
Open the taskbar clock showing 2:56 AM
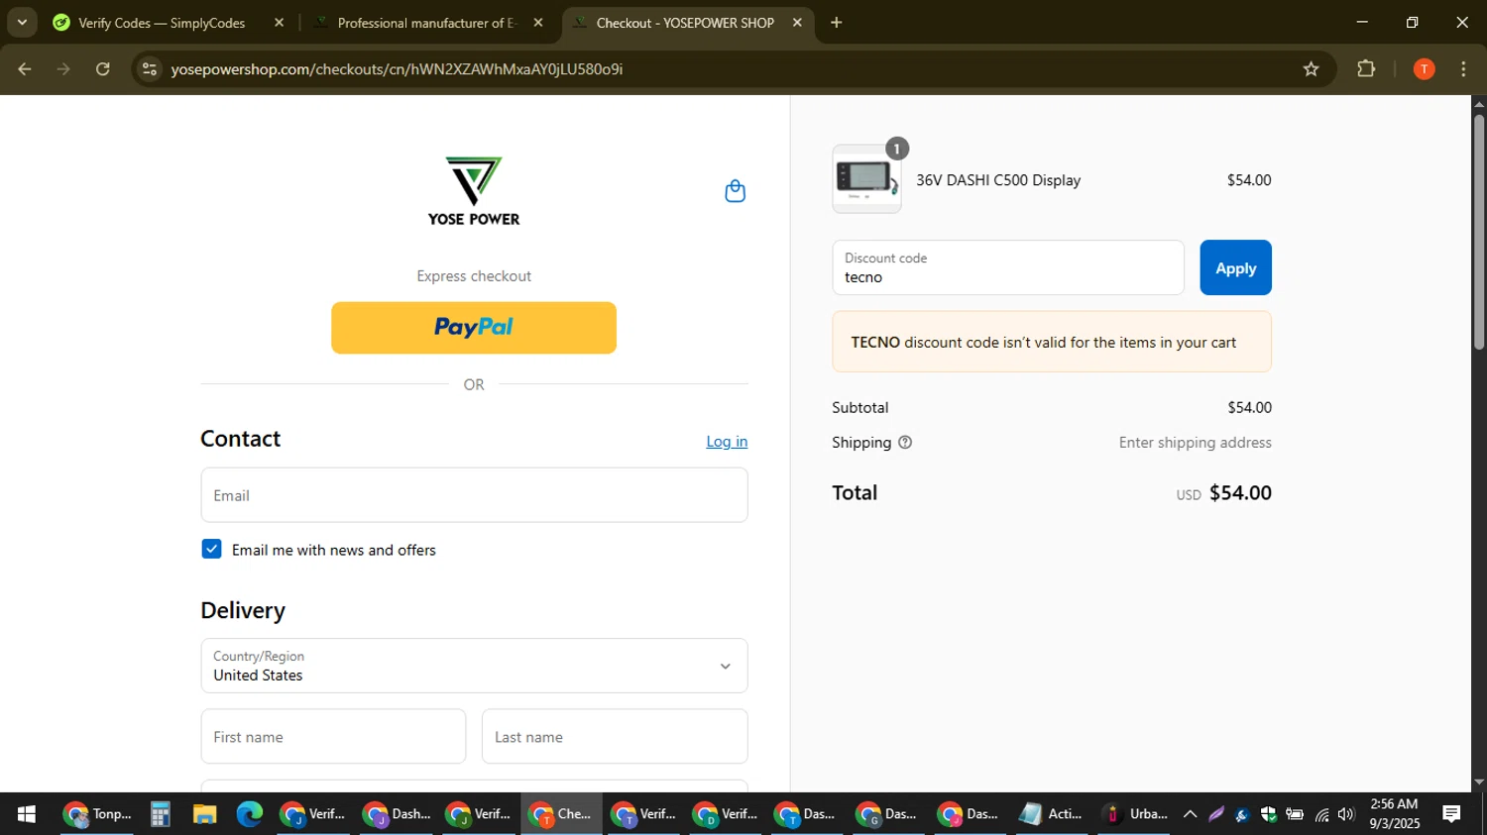point(1394,814)
